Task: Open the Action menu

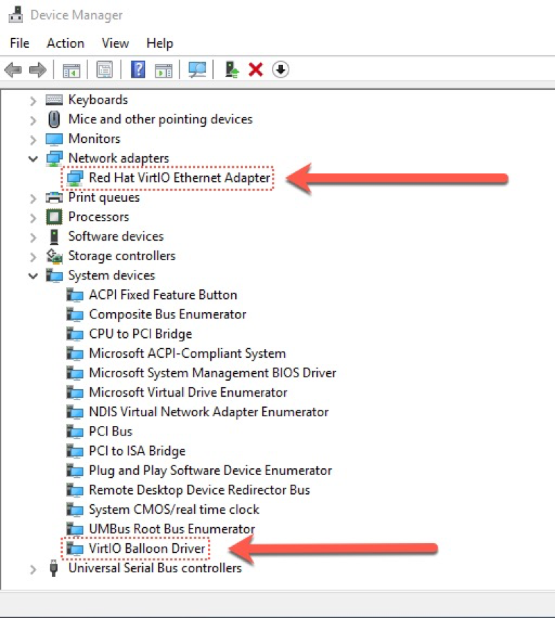Action: (x=65, y=43)
